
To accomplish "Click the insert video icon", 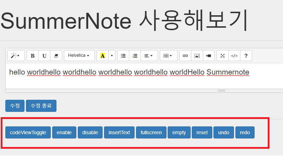I will [209, 56].
